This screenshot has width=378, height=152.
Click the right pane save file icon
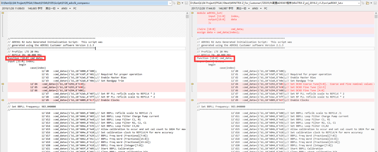tap(375, 3)
